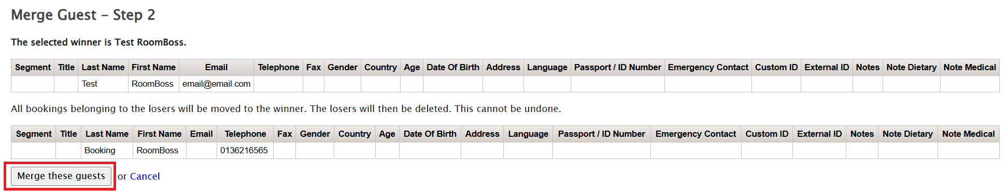Screen dimensions: 1008x191
Task: Click Date Of Birth header in winner table
Action: (452, 67)
